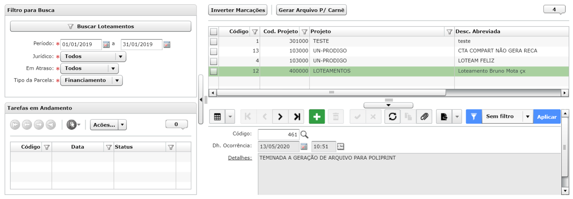Check the box for TESTE row
The image size is (573, 199).
click(214, 41)
